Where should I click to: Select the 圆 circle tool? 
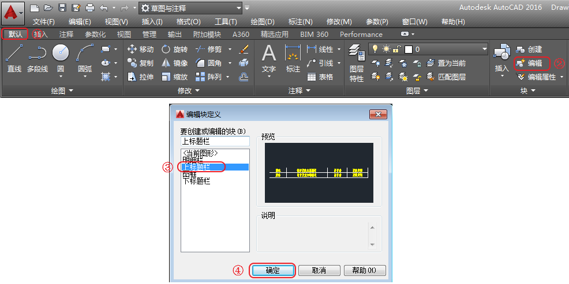[x=61, y=58]
